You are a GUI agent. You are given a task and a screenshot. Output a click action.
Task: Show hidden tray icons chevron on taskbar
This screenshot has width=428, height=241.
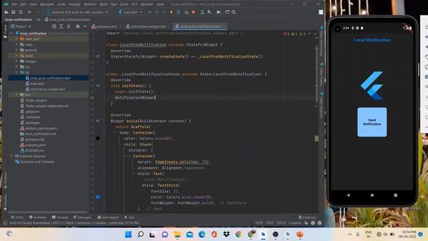(350, 234)
